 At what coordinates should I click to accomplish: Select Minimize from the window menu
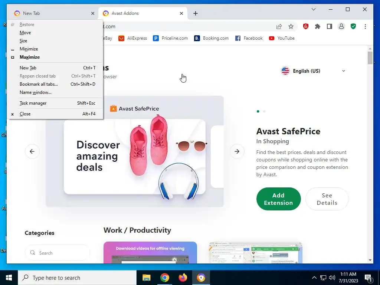pos(55,49)
